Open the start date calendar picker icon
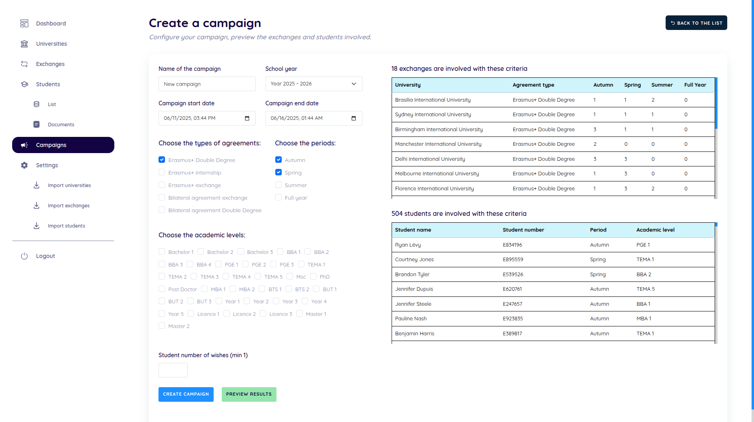 pos(247,118)
